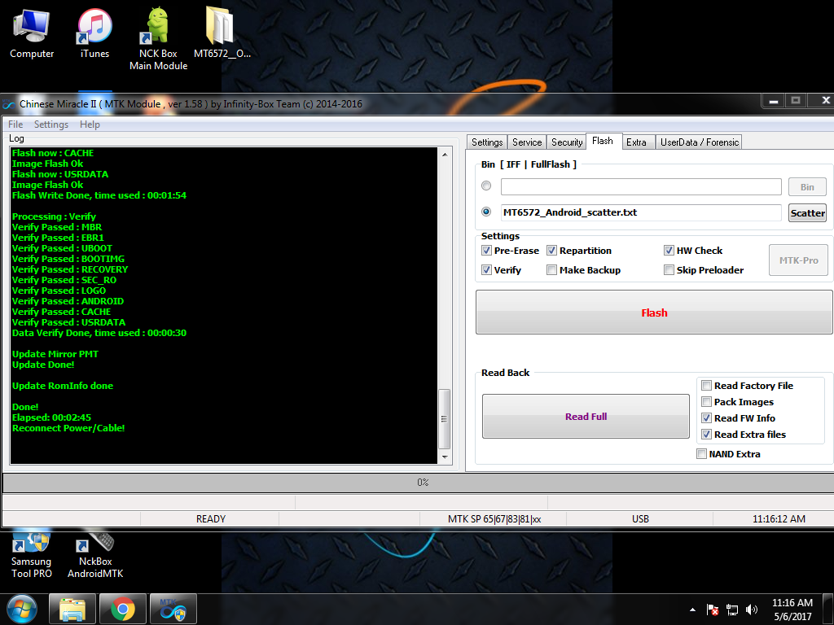Screen dimensions: 834x625
Task: Select the Bin file radio button
Action: [486, 186]
